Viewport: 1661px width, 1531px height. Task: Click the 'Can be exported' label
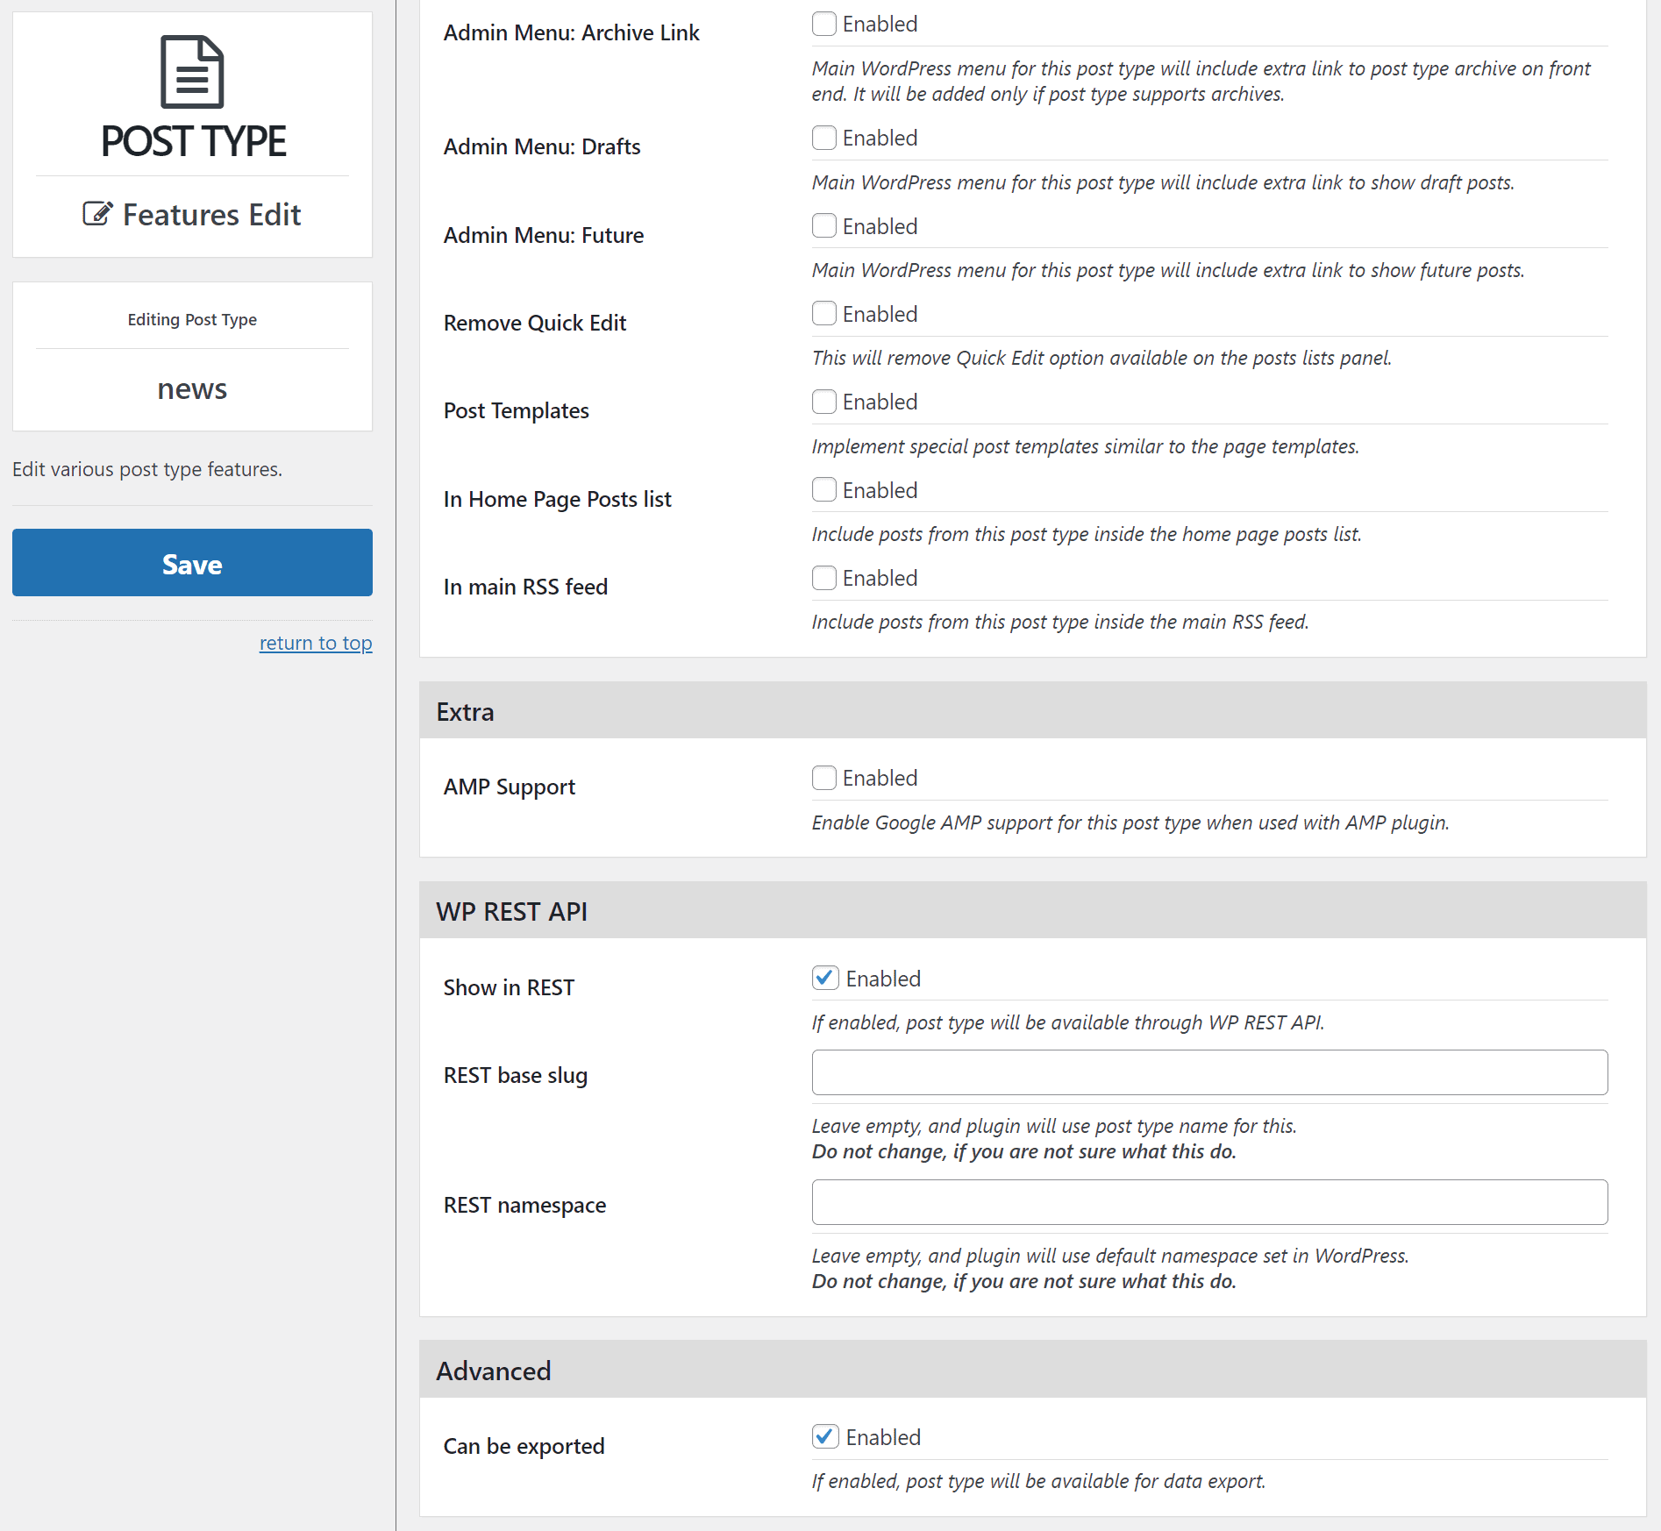[524, 1447]
